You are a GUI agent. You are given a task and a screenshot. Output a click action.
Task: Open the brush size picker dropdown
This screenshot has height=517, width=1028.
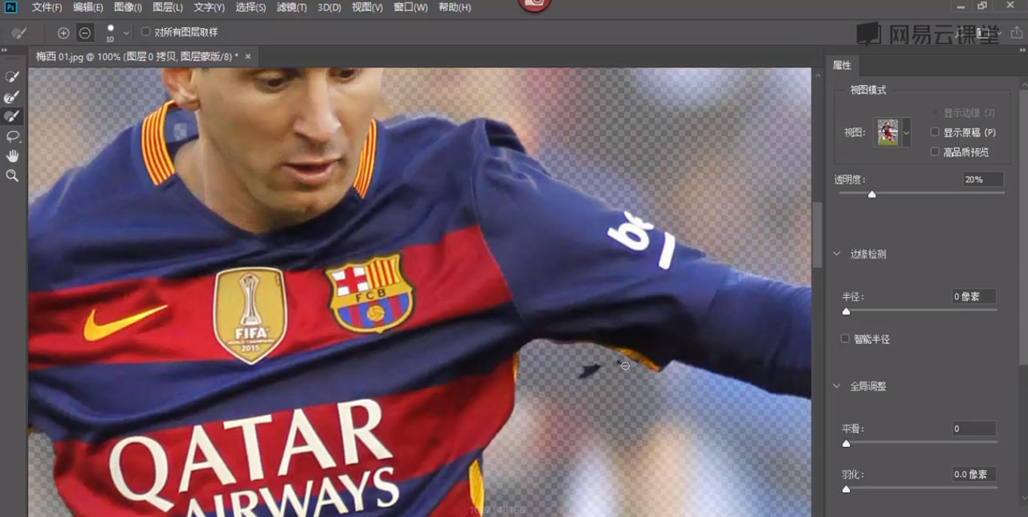126,33
